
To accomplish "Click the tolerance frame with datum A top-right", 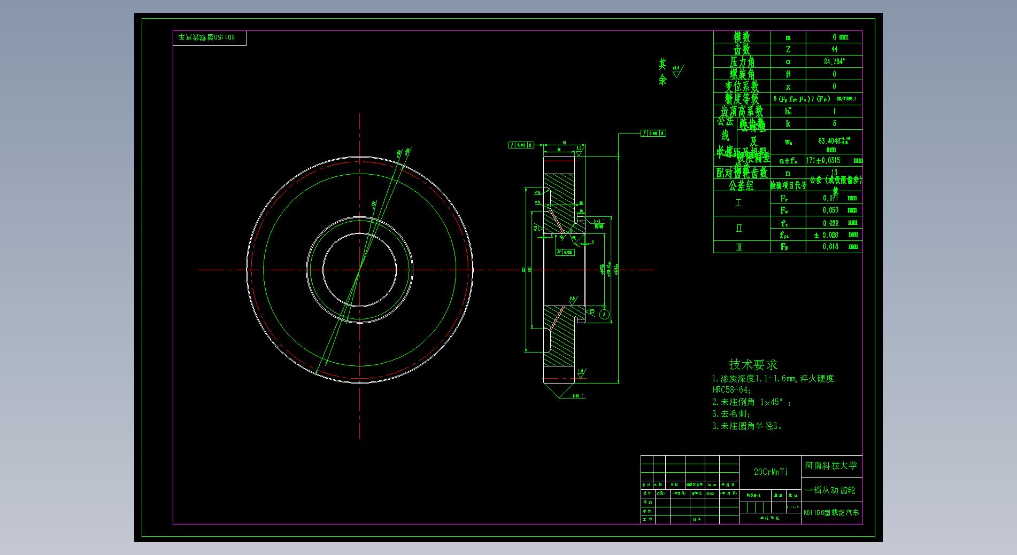I will pyautogui.click(x=653, y=133).
